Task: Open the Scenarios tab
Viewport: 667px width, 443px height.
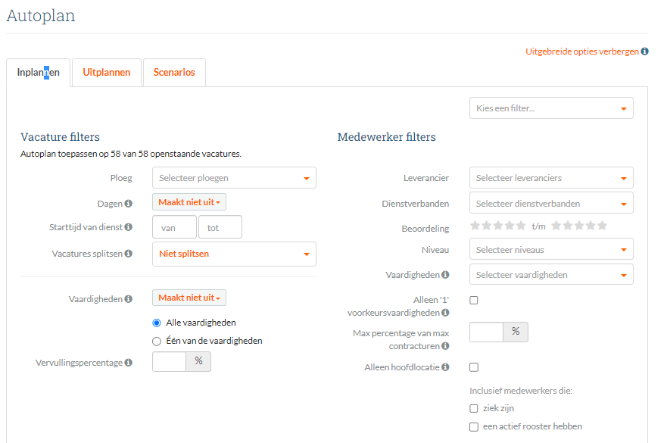Action: 174,73
